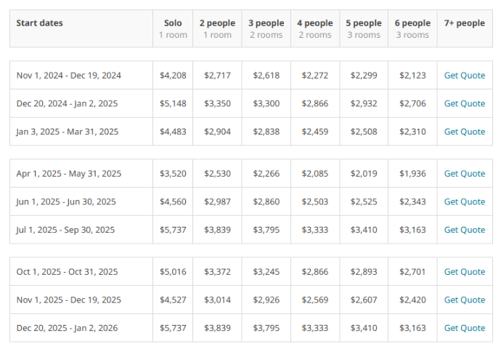Screen dimensions: 501x349
Task: Click the Dec 20, 2025 - Jan 2, 2026 date cell
Action: tap(68, 328)
